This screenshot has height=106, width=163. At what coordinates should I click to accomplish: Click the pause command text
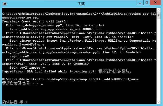pyautogui.click(x=134, y=79)
